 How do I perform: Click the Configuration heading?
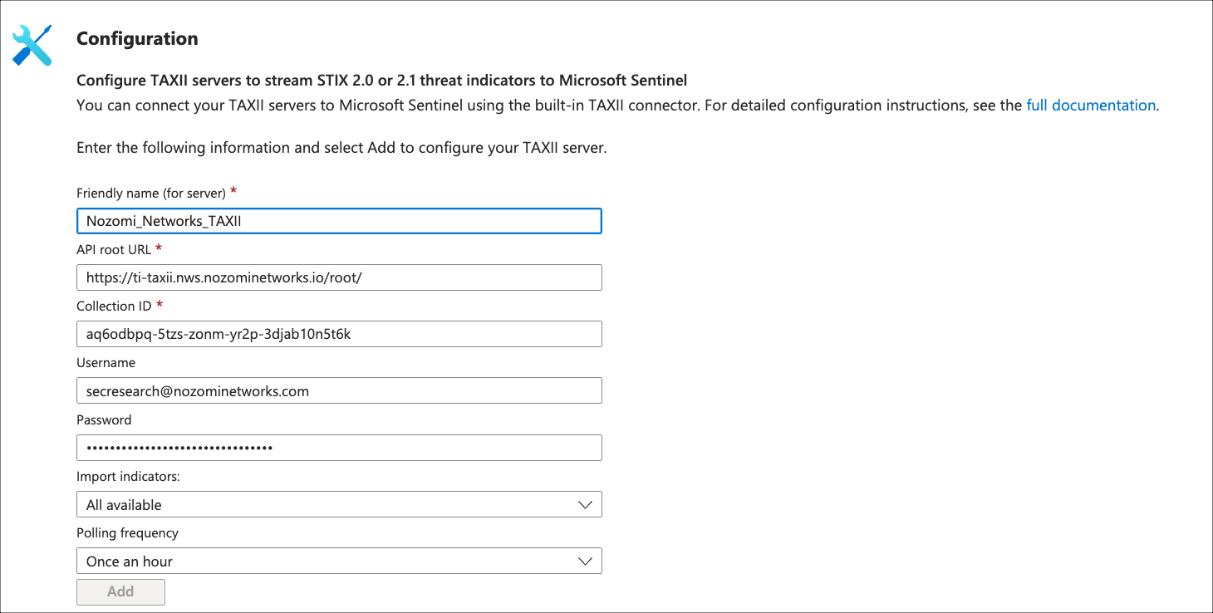tap(137, 39)
